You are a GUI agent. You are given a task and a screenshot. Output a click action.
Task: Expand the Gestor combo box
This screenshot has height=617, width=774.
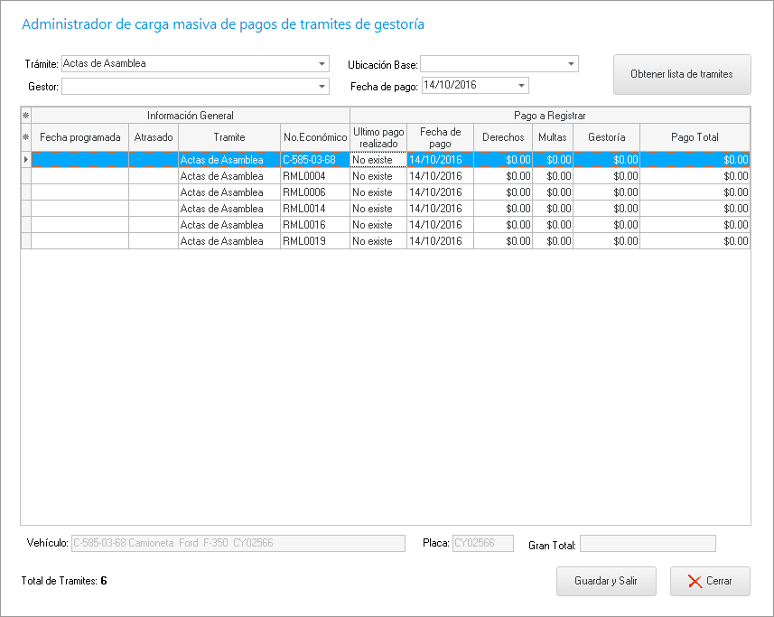[x=322, y=87]
